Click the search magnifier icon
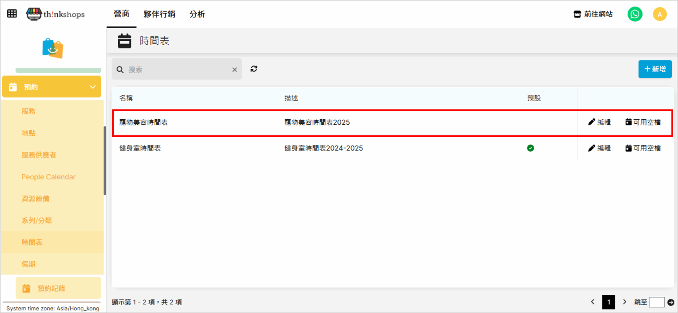This screenshot has width=678, height=313. 120,69
